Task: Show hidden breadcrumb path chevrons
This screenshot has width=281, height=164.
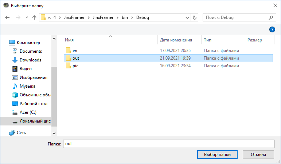Action: (x=49, y=17)
